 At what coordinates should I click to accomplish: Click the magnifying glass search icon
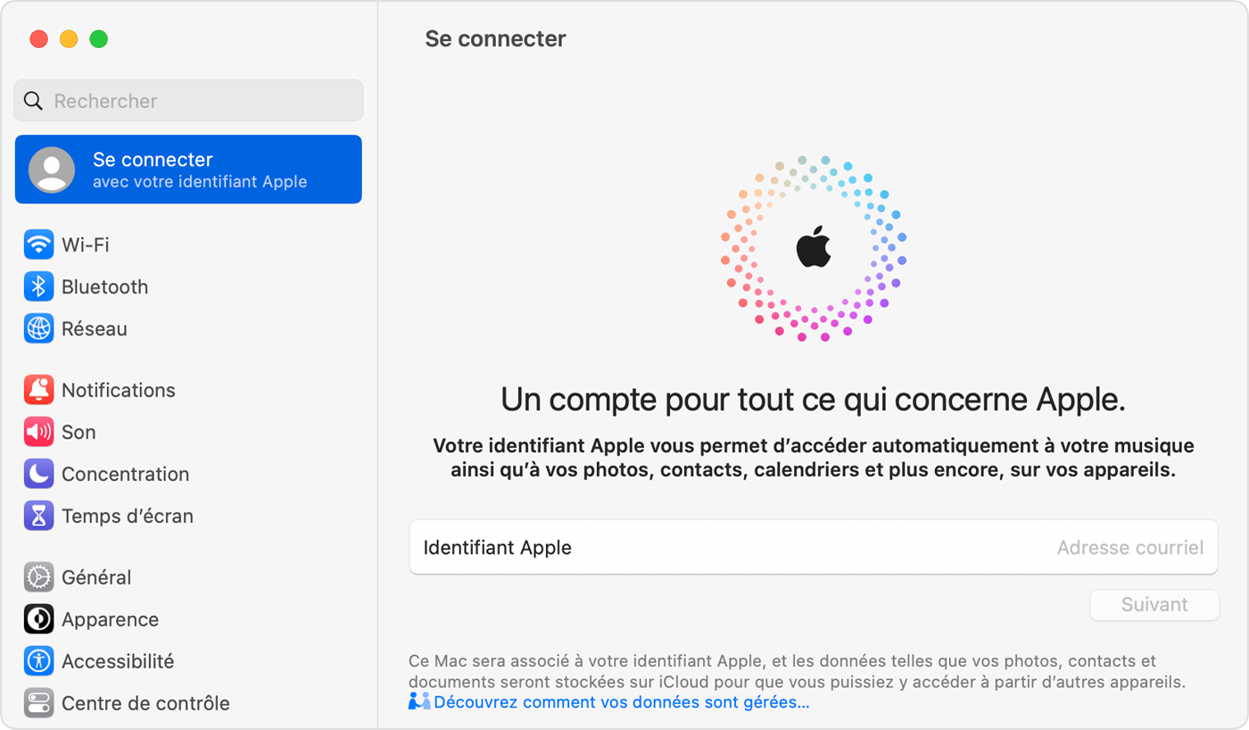point(33,101)
